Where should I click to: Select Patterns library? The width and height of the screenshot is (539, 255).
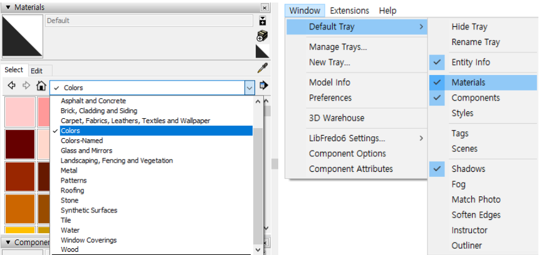click(x=156, y=180)
